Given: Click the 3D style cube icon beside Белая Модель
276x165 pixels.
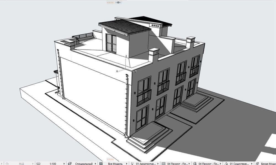Looking at the screenshot, I should 257,163.
